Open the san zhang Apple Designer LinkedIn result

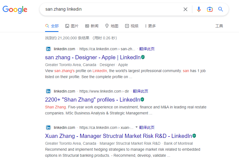90,57
